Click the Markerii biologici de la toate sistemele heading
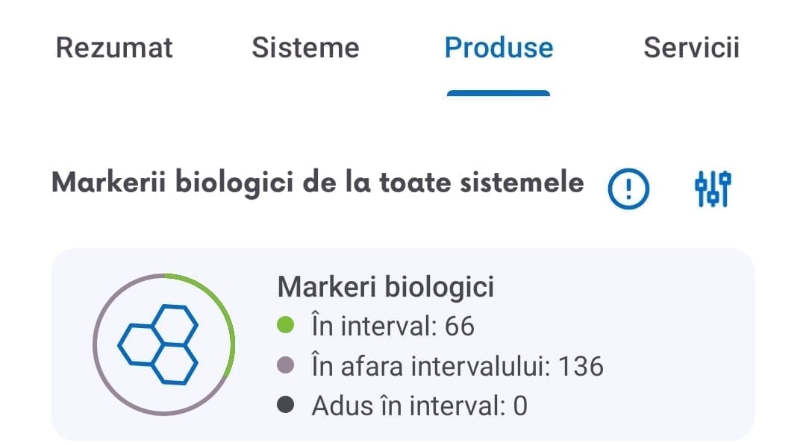806x445 pixels. click(x=317, y=183)
